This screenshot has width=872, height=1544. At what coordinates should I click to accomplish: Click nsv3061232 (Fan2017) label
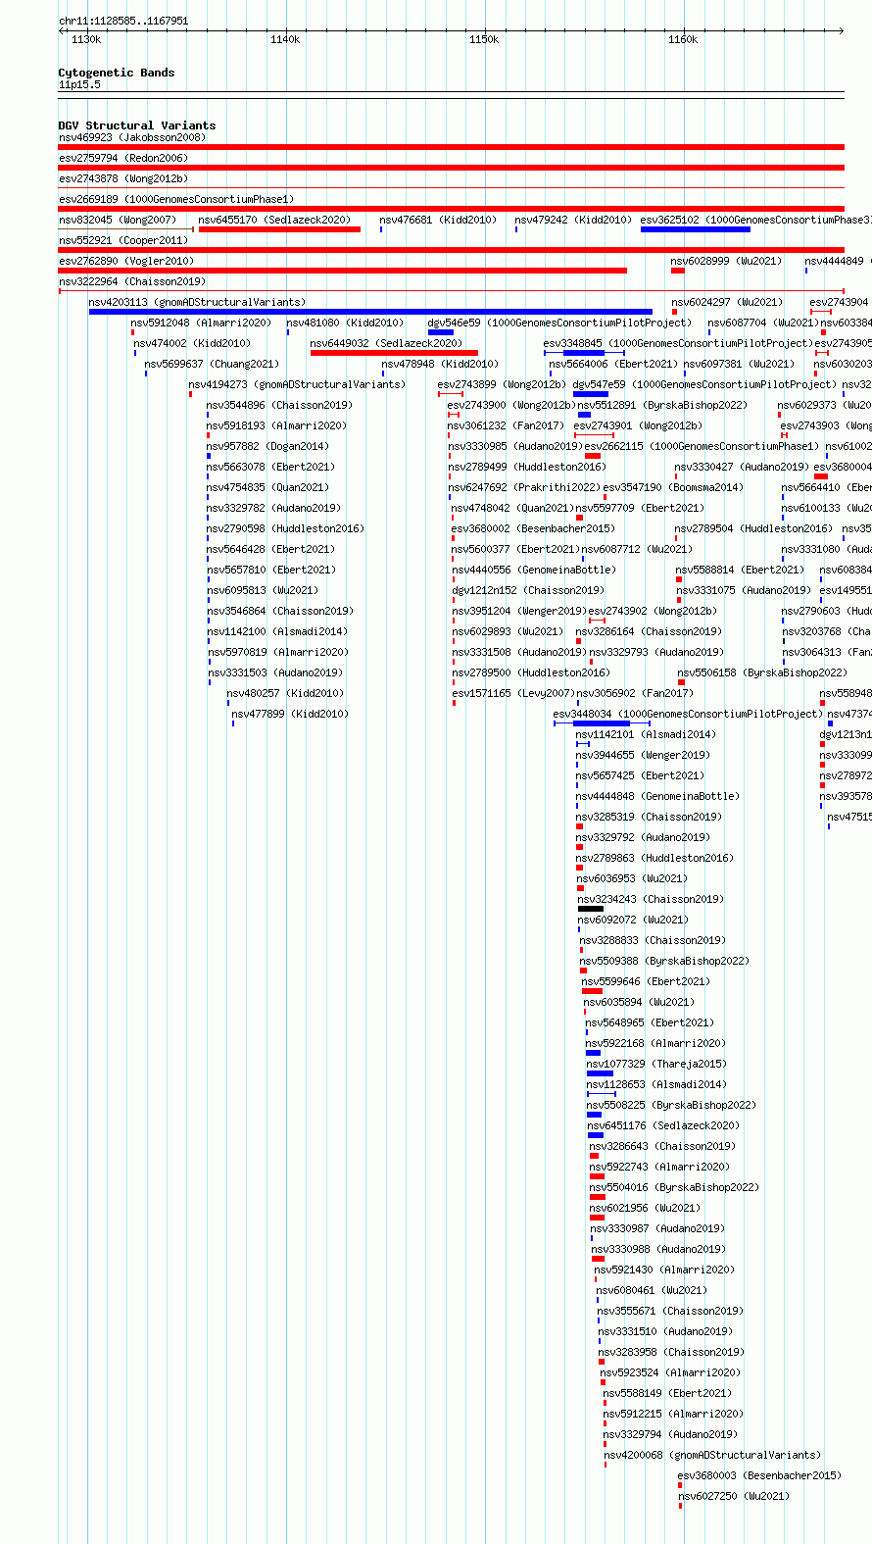click(x=506, y=425)
